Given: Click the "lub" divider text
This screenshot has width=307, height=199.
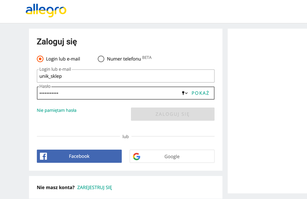Looking at the screenshot, I should (125, 136).
